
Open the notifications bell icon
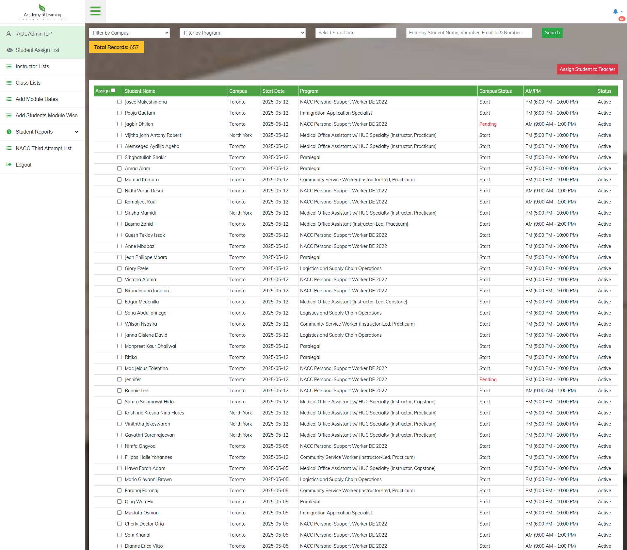point(615,11)
